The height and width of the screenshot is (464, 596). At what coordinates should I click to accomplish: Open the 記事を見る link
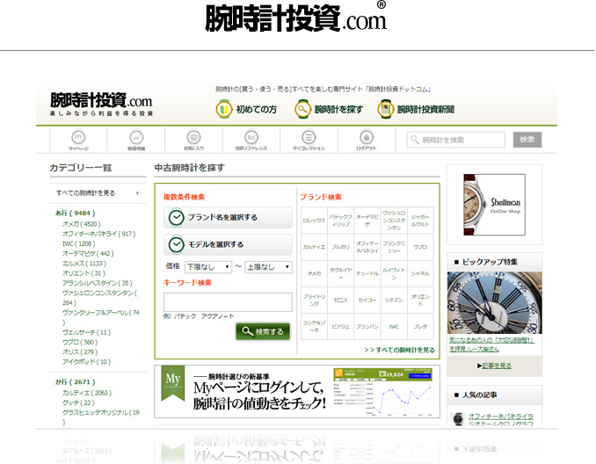tap(497, 366)
